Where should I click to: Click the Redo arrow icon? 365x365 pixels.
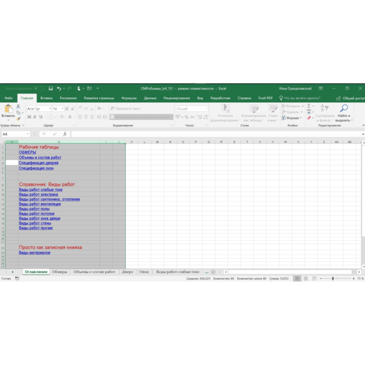pyautogui.click(x=69, y=88)
